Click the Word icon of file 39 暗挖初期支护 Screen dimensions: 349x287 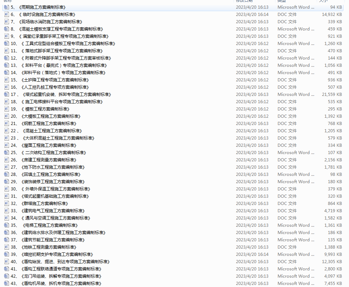click(7, 254)
